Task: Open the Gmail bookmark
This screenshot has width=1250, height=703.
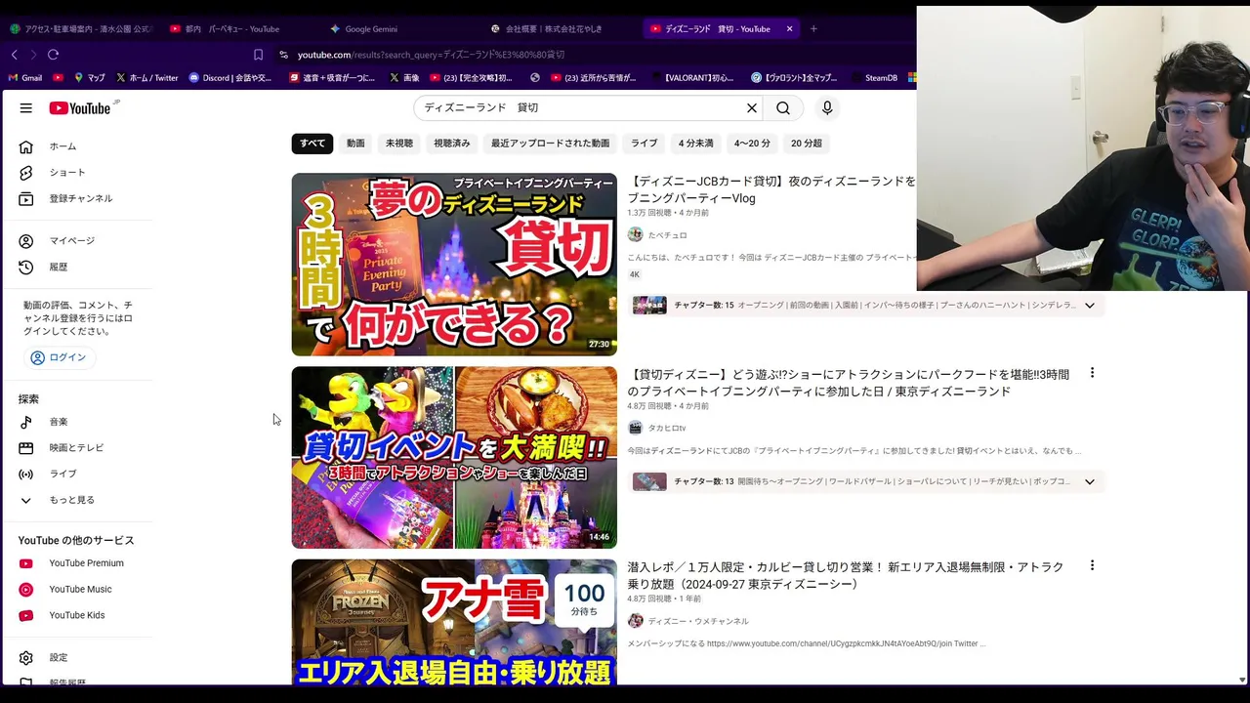Action: [25, 77]
